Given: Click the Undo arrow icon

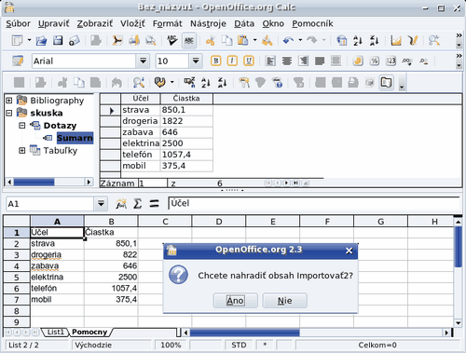Looking at the screenshot, I should (x=288, y=40).
